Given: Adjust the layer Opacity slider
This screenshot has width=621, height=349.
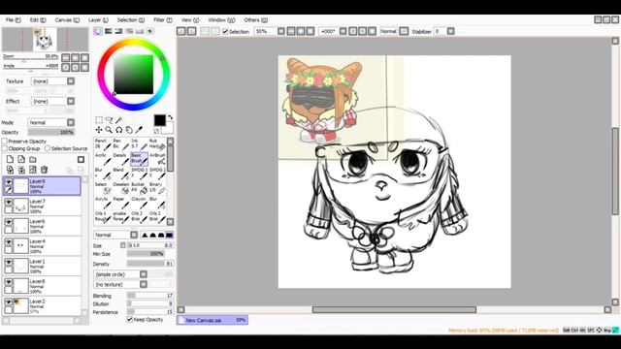Looking at the screenshot, I should (51, 132).
